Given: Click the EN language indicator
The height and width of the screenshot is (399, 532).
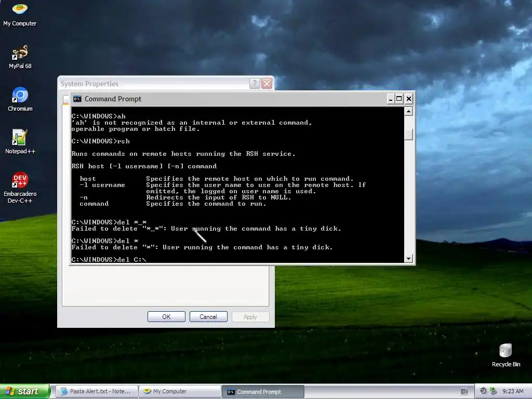Looking at the screenshot, I should tap(464, 391).
